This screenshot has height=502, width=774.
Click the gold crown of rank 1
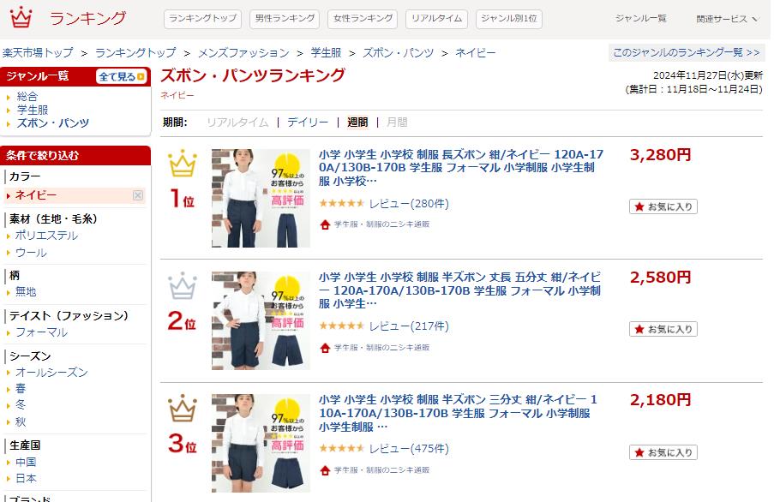click(x=183, y=163)
